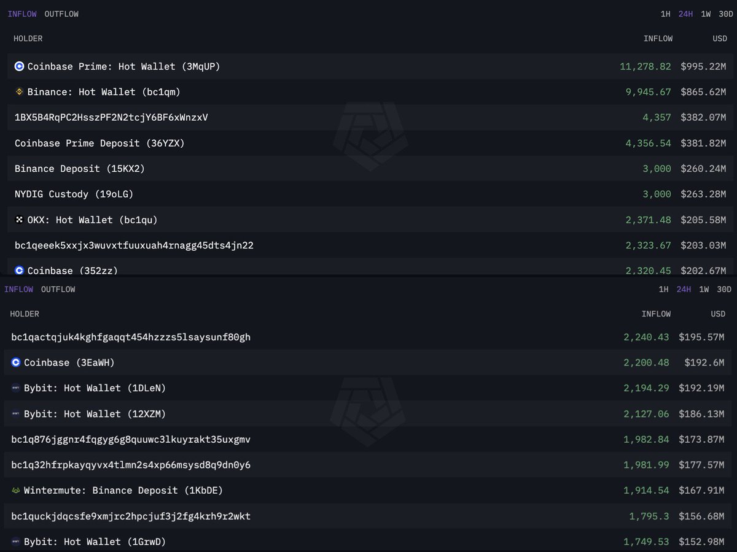
Task: Click inflow value 4,356.54
Action: (649, 143)
